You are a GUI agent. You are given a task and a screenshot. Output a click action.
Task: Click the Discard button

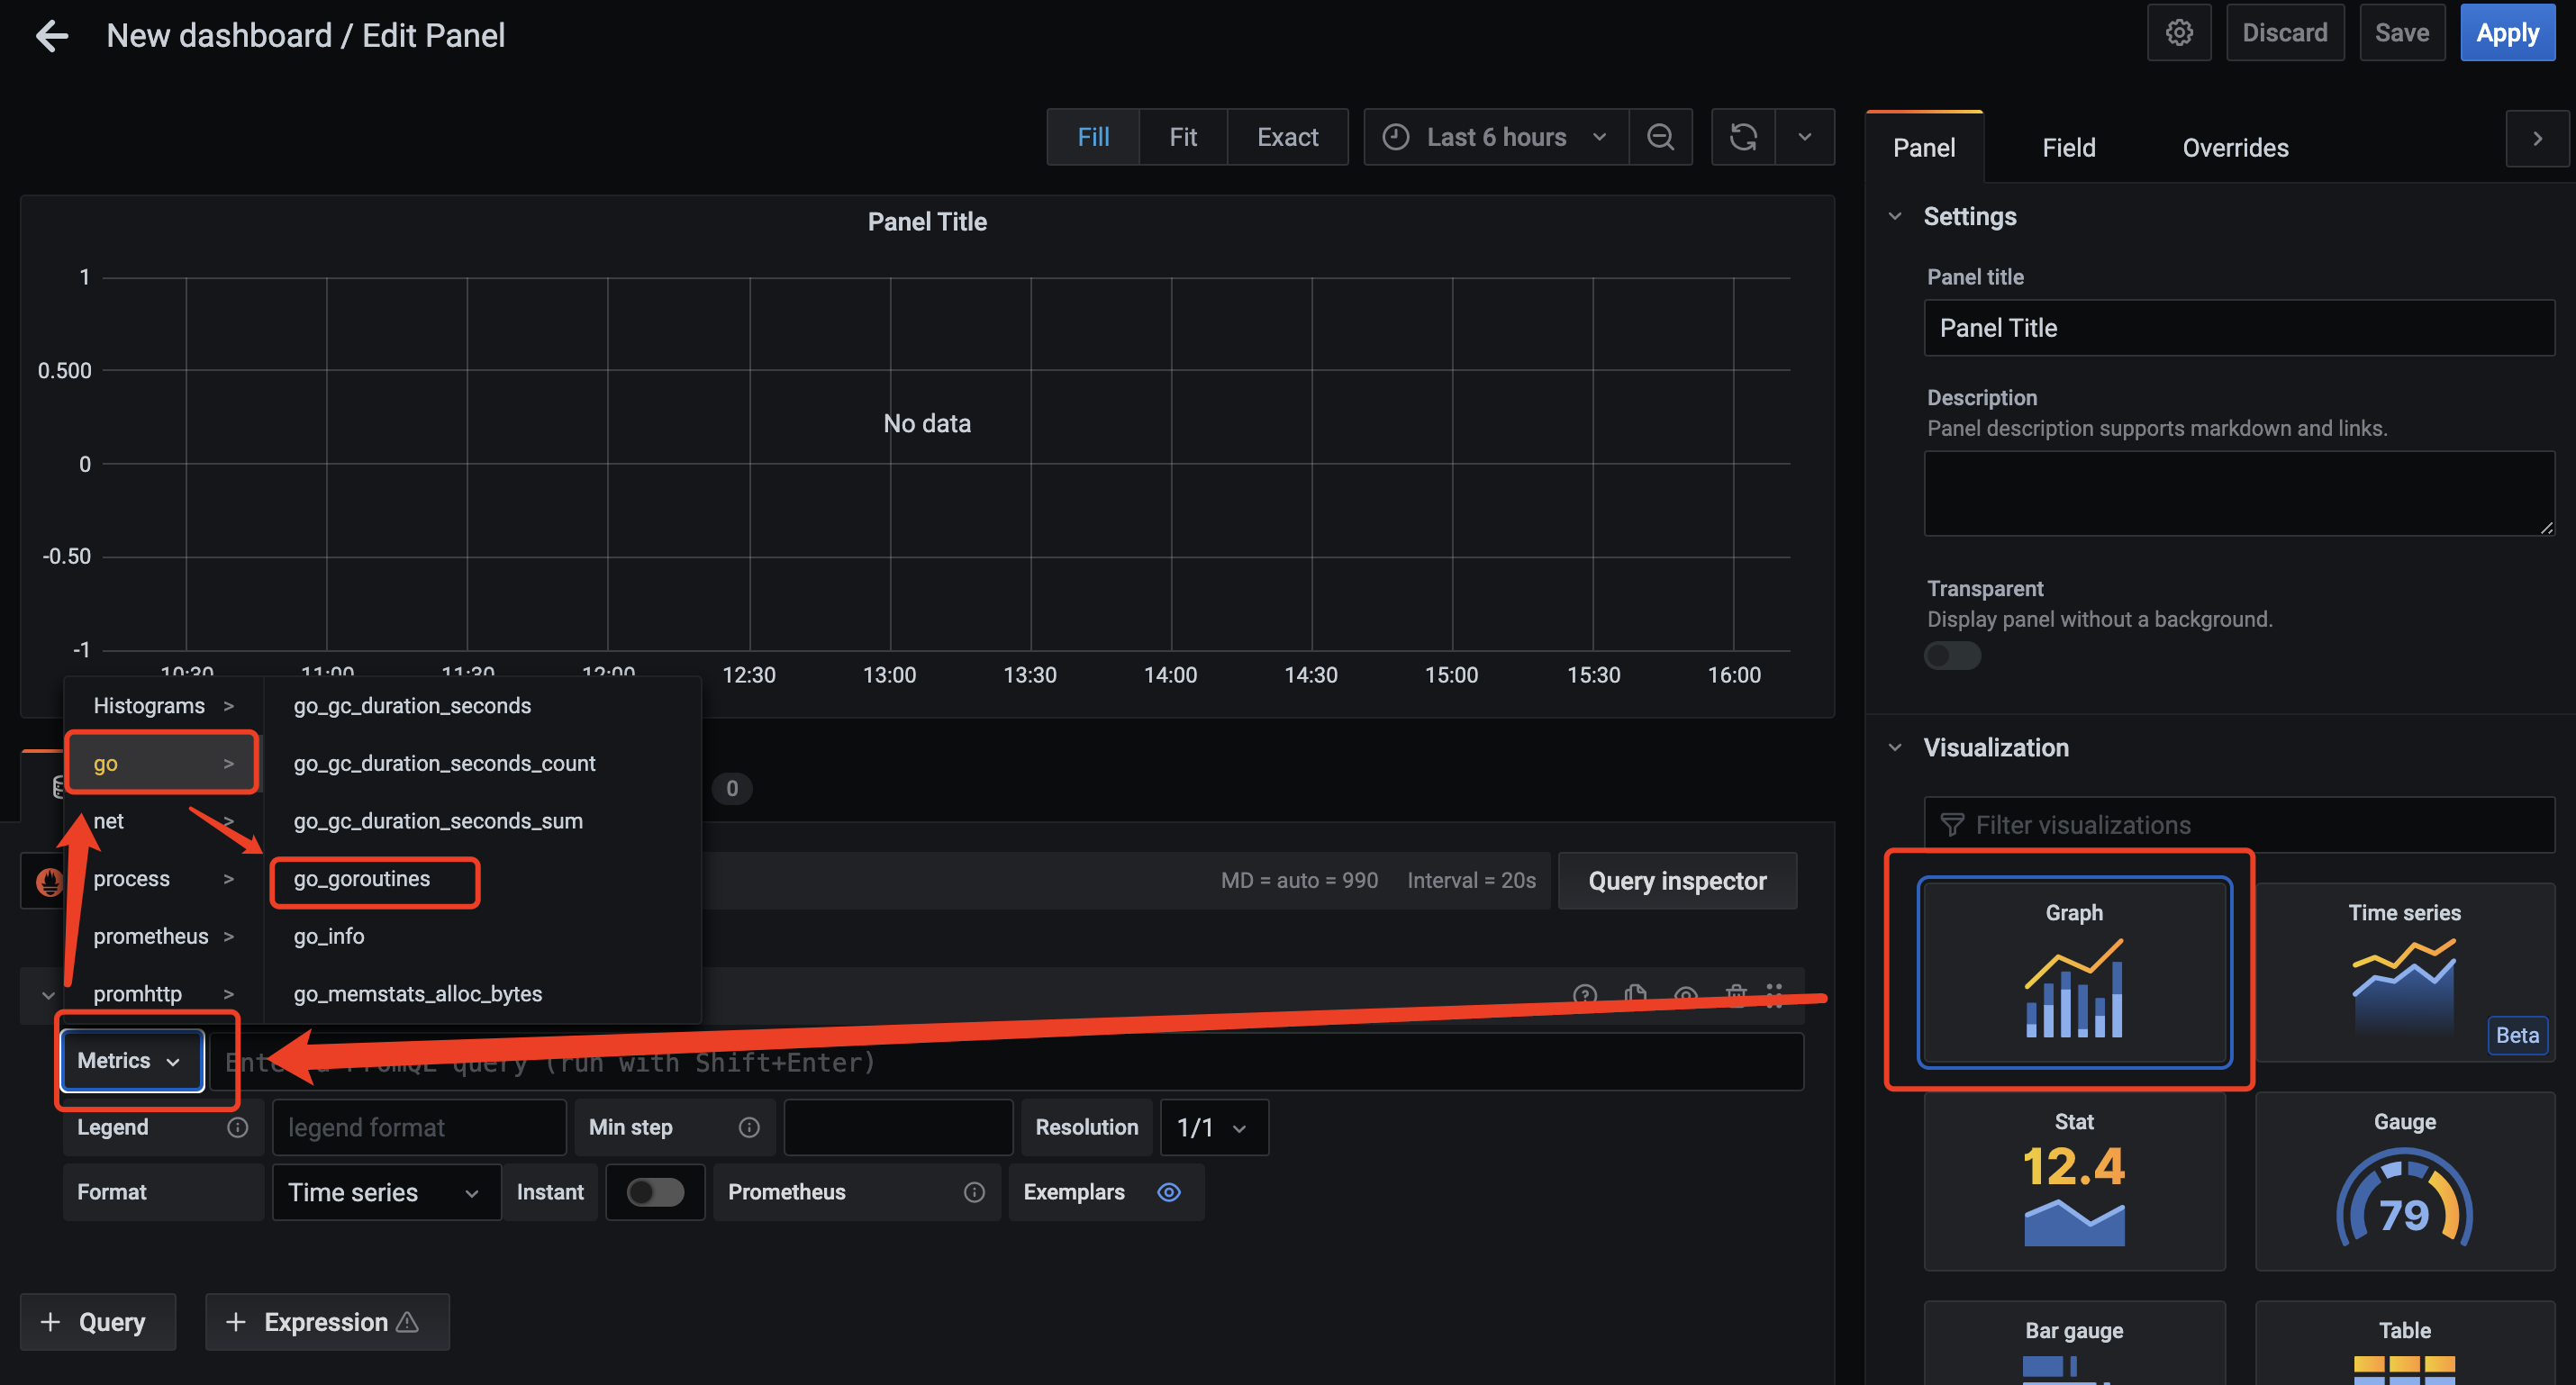[x=2284, y=33]
